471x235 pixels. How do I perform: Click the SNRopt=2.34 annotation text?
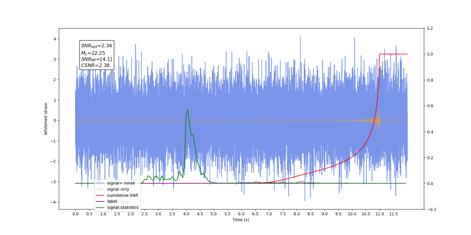pos(97,46)
